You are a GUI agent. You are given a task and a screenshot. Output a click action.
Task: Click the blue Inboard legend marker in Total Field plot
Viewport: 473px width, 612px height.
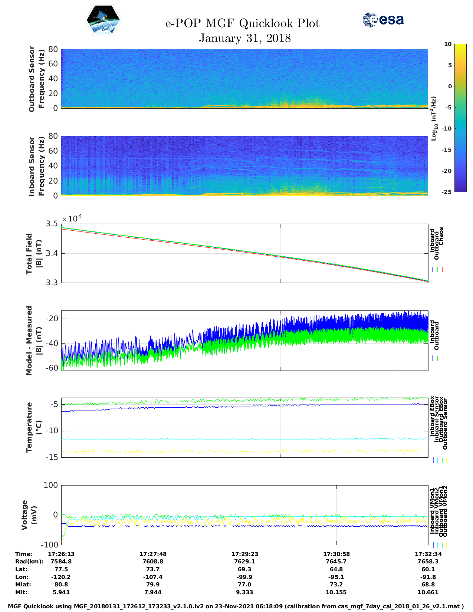(433, 270)
